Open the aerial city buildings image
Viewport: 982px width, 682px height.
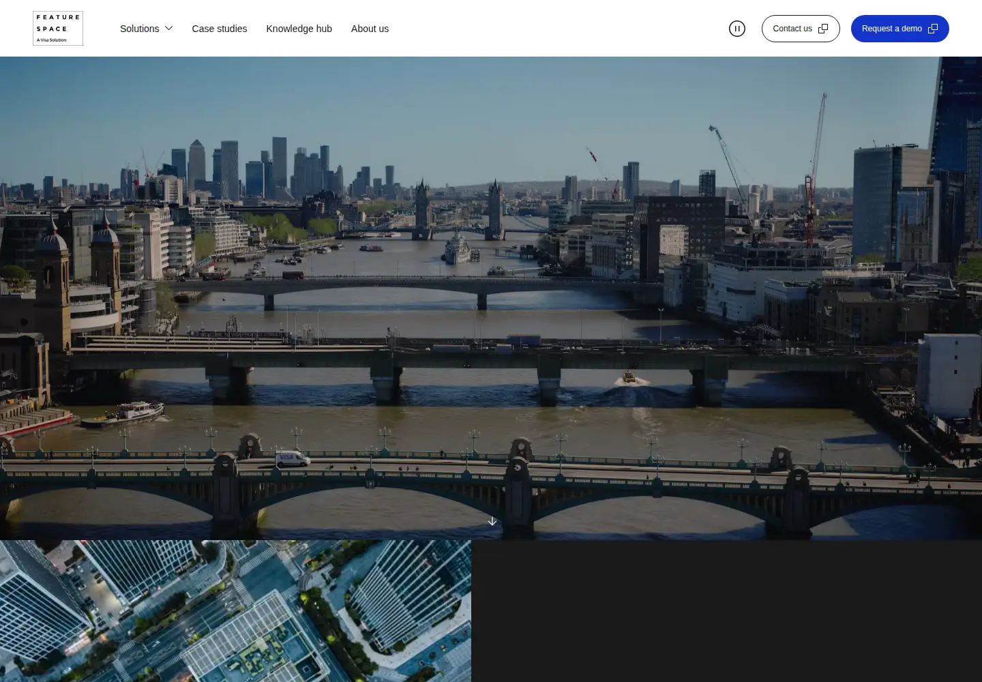[x=235, y=611]
